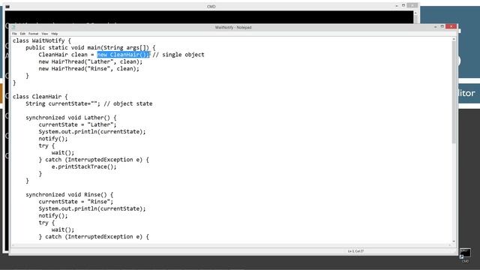Open the Help menu in Notepad
The width and height of the screenshot is (480, 270).
point(55,34)
